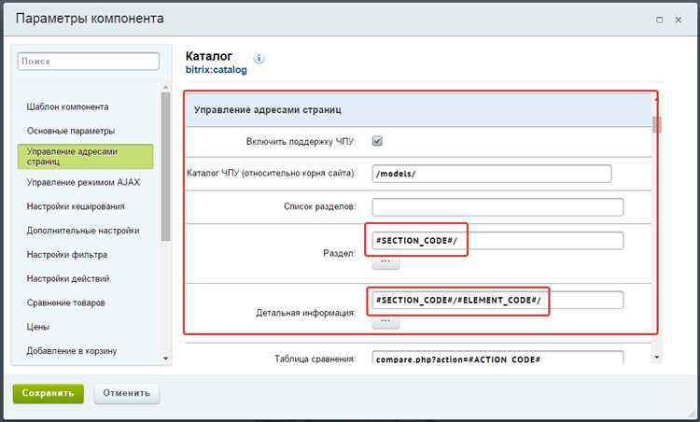700x422 pixels.
Task: Click the sidebar scrollbar thumb
Action: (x=166, y=167)
